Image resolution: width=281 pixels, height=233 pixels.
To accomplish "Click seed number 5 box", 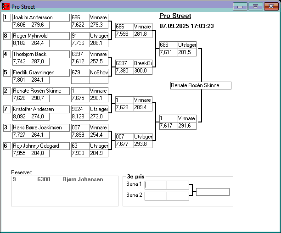I will (6, 72).
